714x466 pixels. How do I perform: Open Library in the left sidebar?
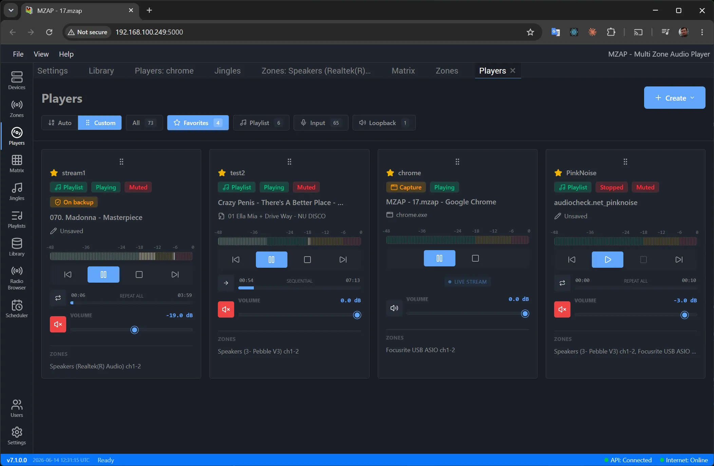[17, 247]
